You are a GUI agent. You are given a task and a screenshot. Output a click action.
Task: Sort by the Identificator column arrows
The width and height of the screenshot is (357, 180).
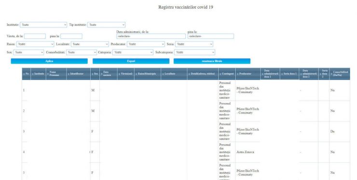point(69,74)
